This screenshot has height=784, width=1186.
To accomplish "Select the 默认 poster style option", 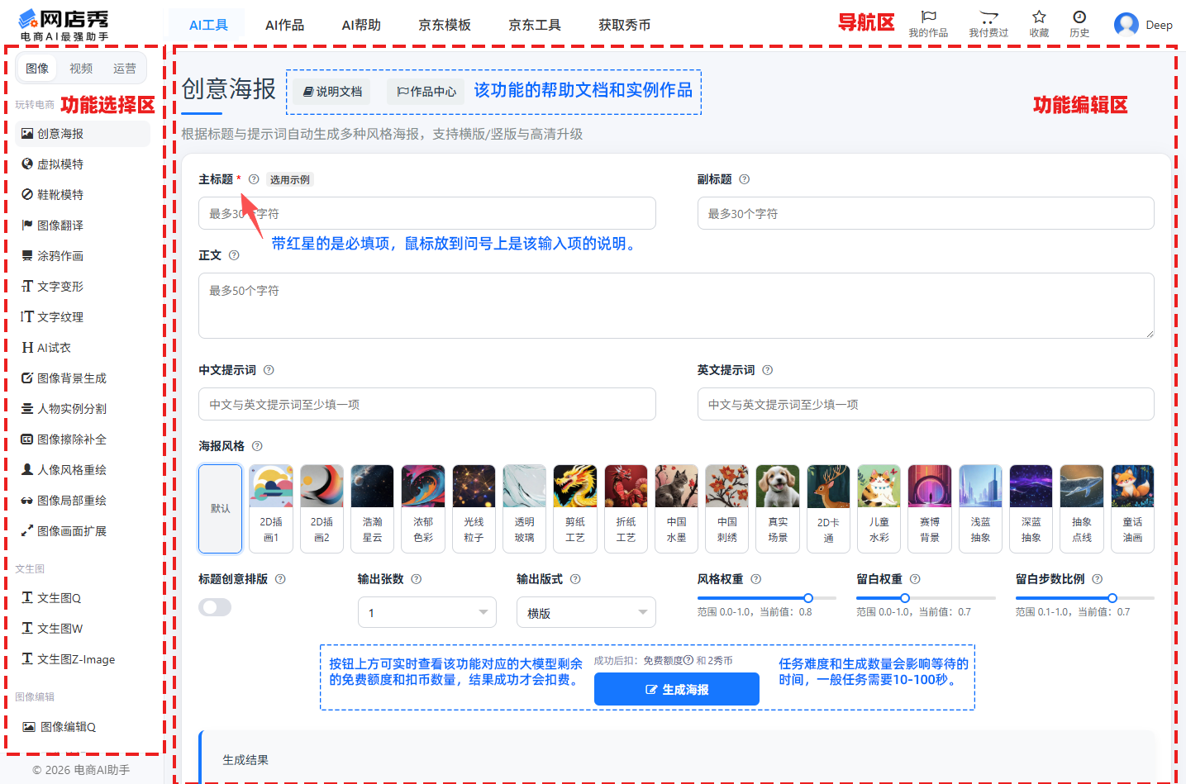I will point(220,508).
